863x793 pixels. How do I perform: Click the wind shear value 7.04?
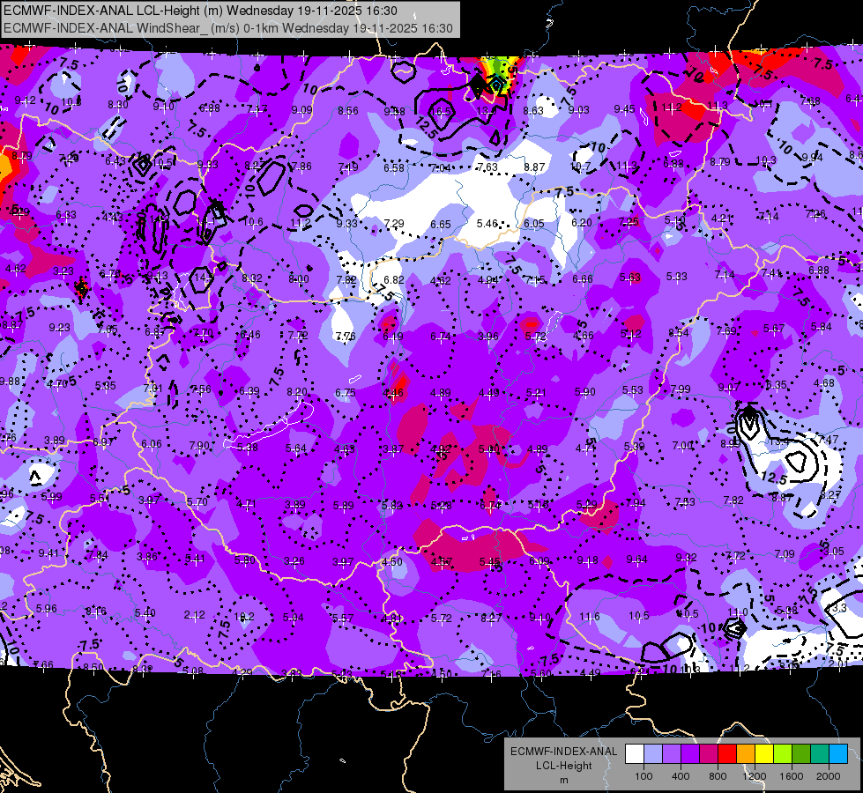pyautogui.click(x=440, y=167)
